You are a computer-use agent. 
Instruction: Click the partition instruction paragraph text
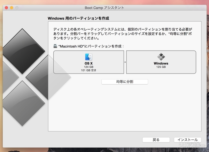tap(123, 33)
